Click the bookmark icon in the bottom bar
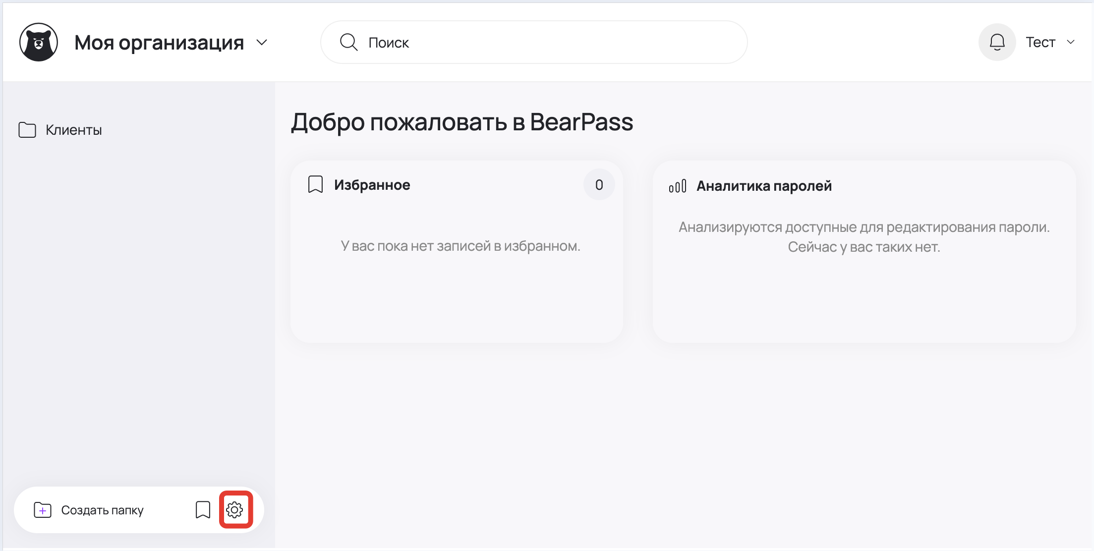The width and height of the screenshot is (1094, 551). (203, 509)
